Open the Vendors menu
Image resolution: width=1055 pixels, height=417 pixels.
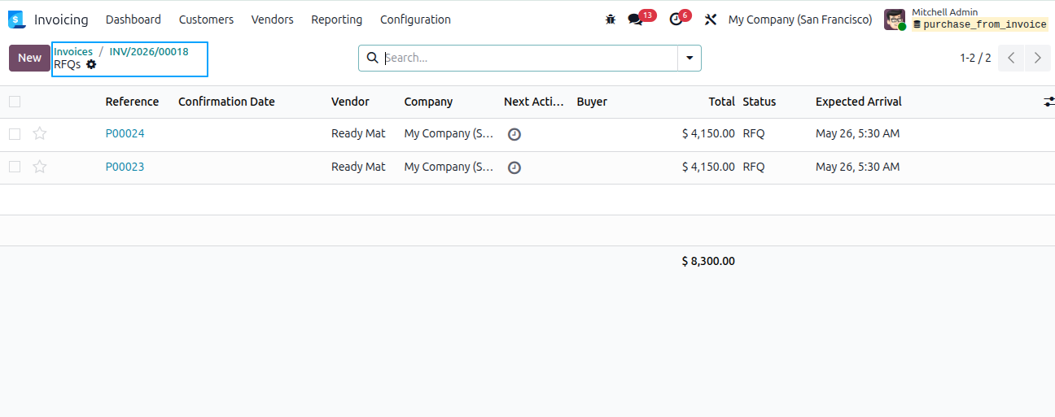pos(273,20)
